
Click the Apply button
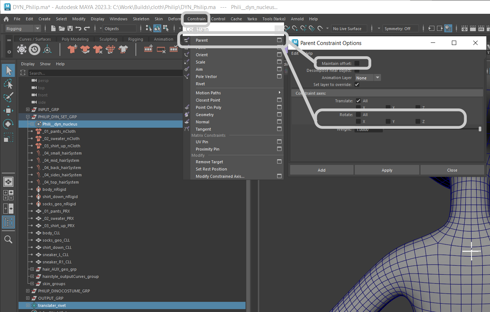[387, 170]
